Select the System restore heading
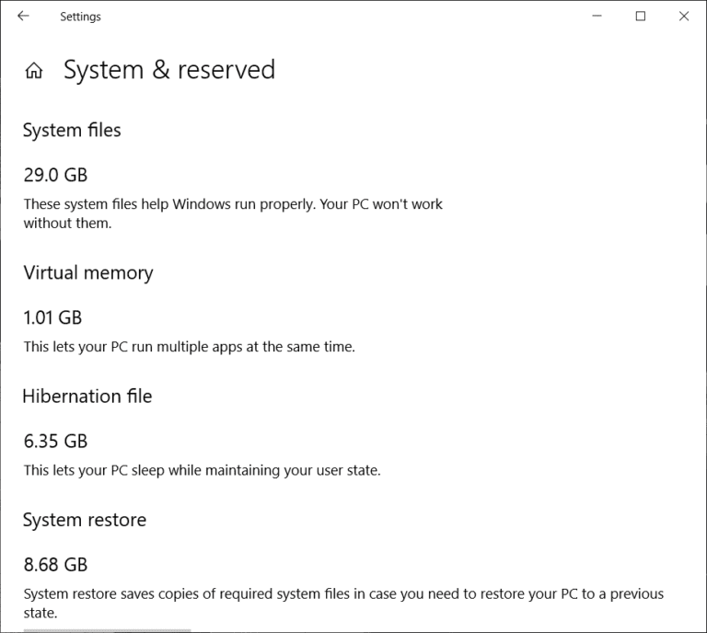Viewport: 707px width, 633px height. [84, 521]
